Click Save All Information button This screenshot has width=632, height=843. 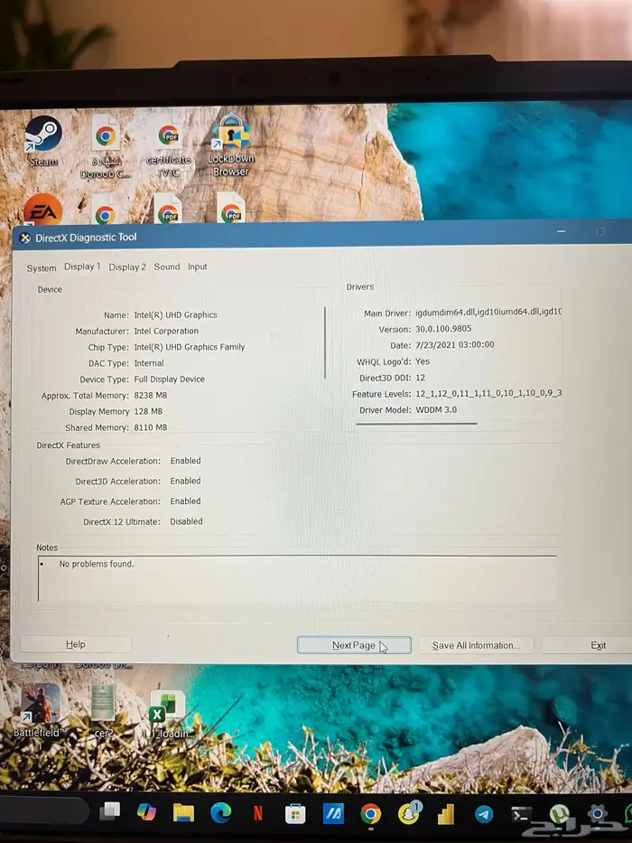pyautogui.click(x=475, y=645)
